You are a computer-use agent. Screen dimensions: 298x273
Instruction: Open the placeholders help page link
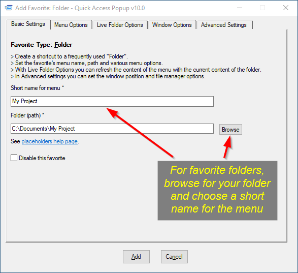coord(49,141)
